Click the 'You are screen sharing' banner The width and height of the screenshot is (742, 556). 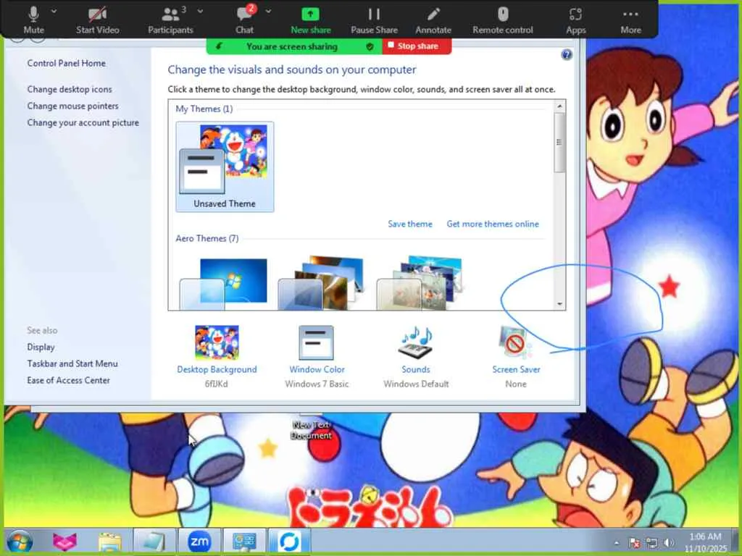291,46
